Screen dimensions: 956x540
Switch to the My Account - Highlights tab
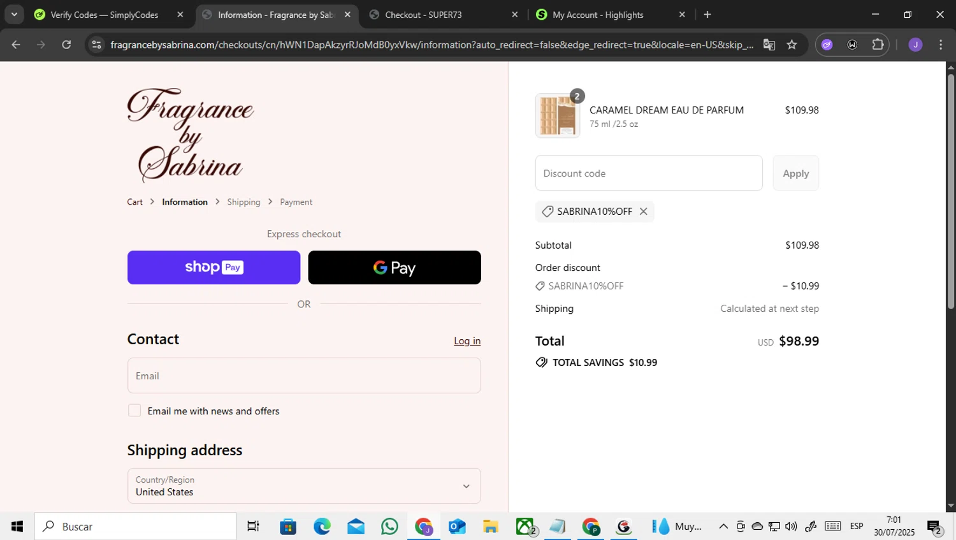[x=598, y=15]
